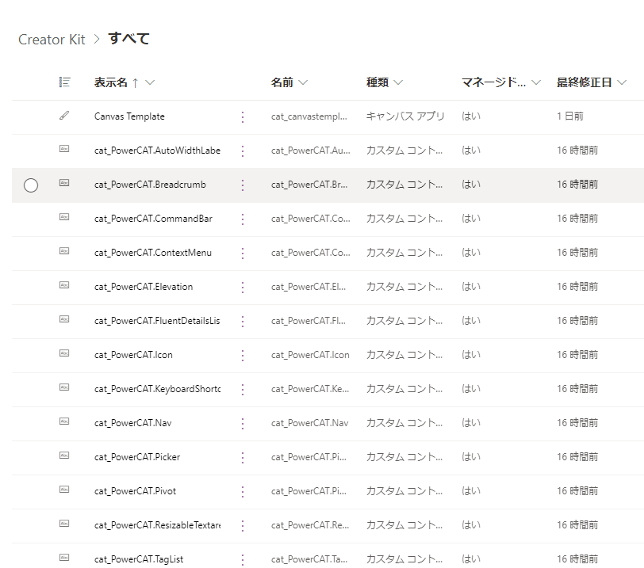Click the FluentDetailsList row component icon
The width and height of the screenshot is (644, 568).
coord(64,319)
